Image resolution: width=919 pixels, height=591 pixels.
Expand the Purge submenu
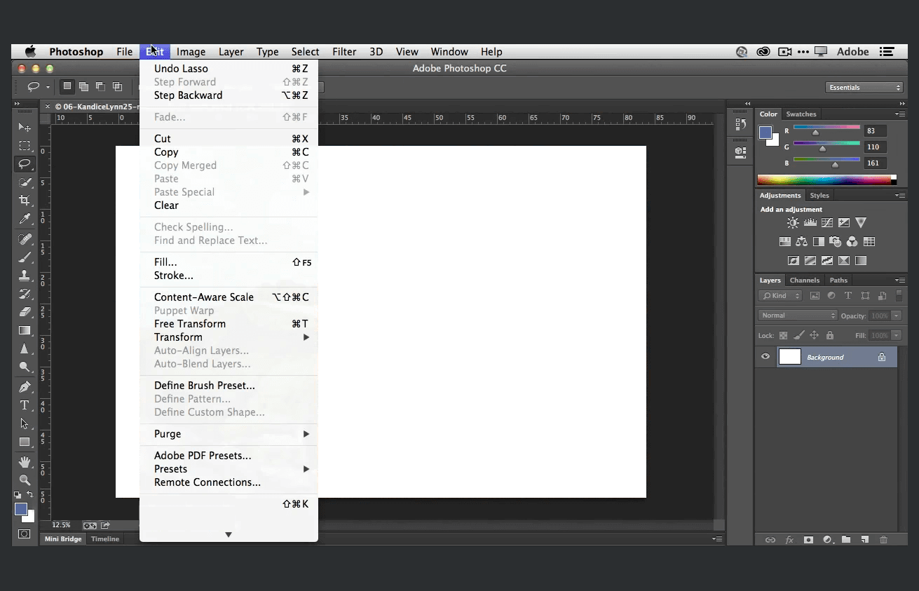[229, 434]
